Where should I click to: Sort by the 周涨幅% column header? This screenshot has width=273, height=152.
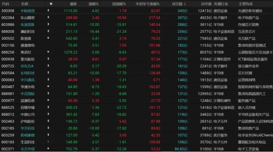pyautogui.click(x=119, y=4)
